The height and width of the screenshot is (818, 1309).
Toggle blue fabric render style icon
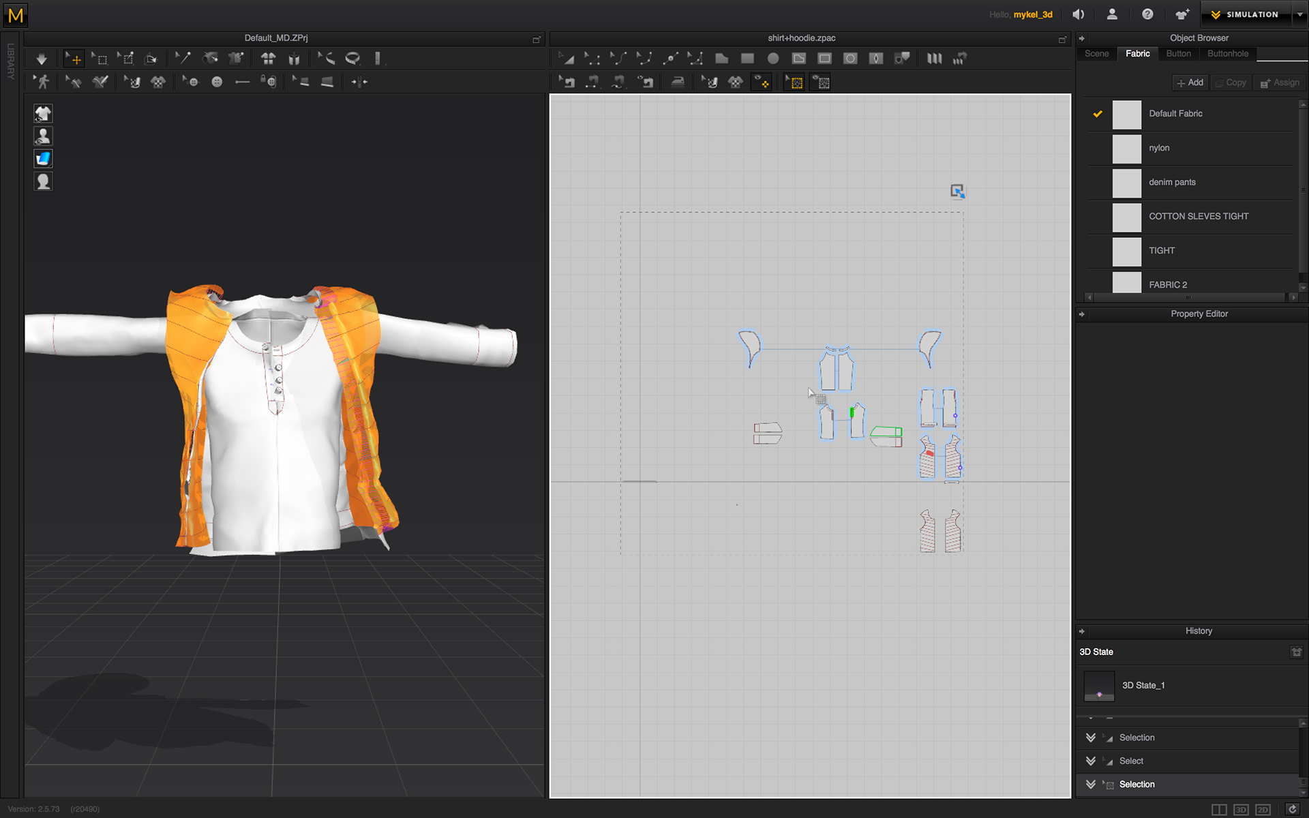pyautogui.click(x=43, y=159)
